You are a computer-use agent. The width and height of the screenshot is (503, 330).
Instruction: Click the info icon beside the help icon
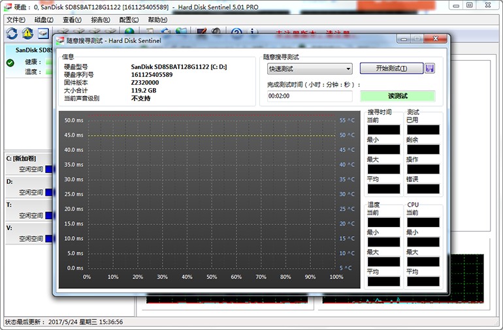click(252, 33)
